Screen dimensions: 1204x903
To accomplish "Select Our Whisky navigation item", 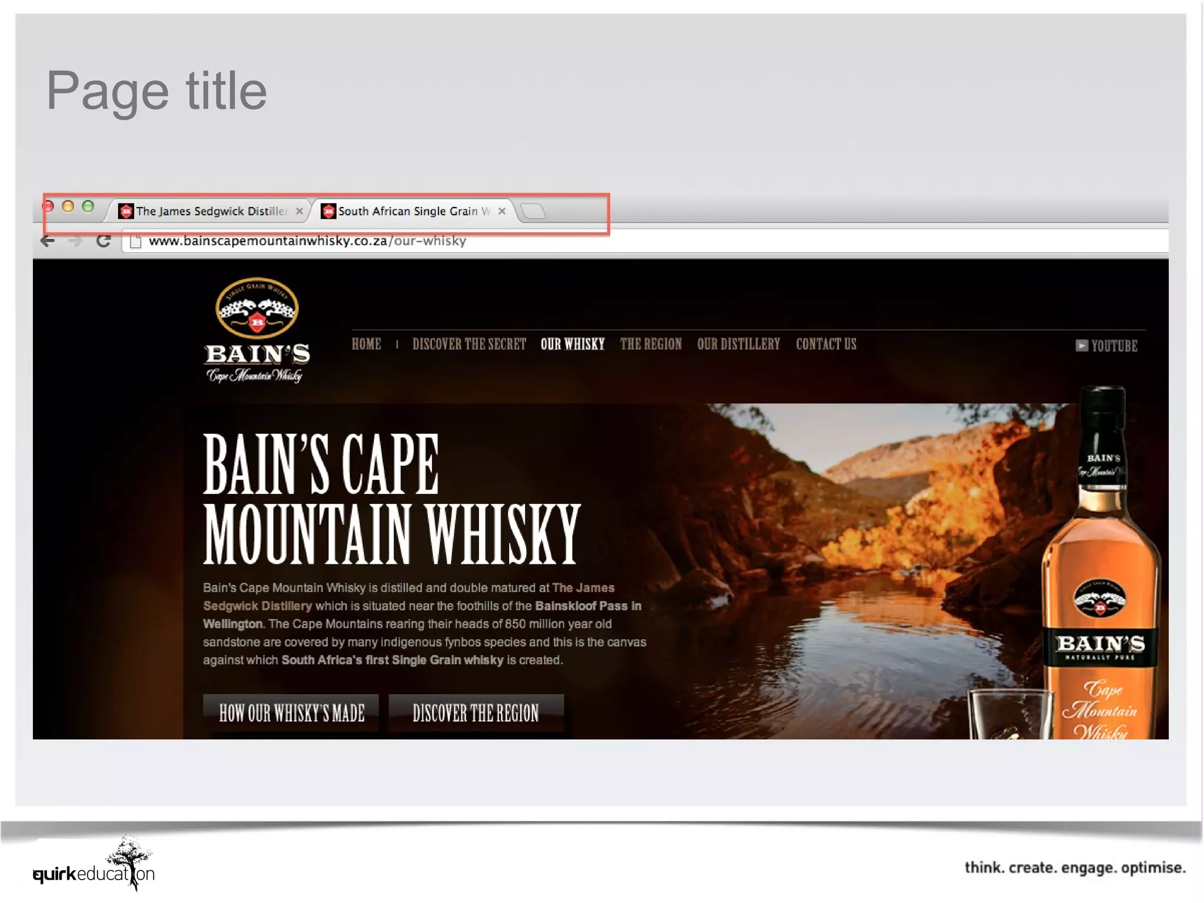I will pos(573,345).
